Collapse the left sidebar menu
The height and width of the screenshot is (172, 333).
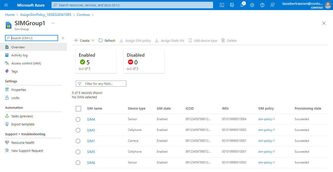[63, 38]
